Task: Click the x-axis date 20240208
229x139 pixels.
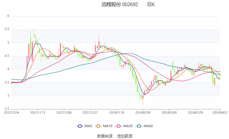Action: 143,112
